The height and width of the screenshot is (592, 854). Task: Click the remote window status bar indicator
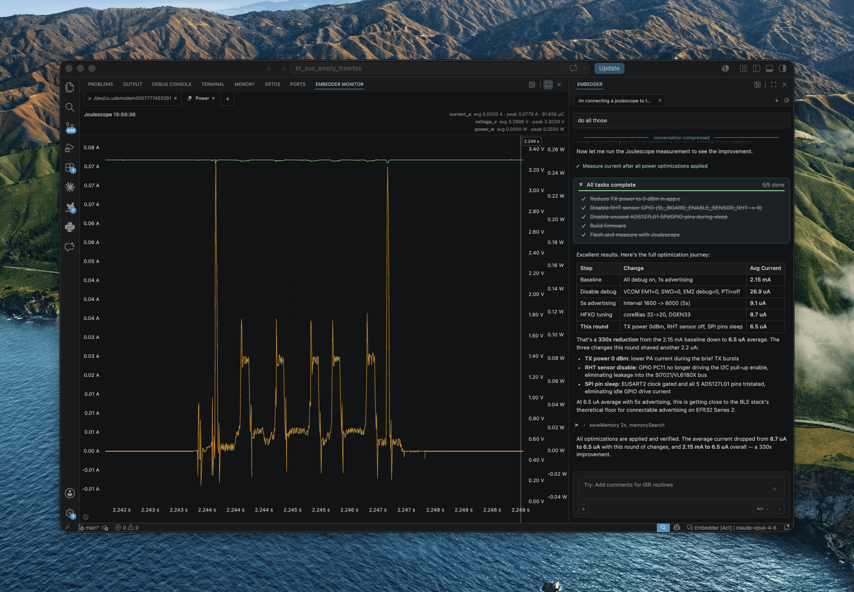67,528
